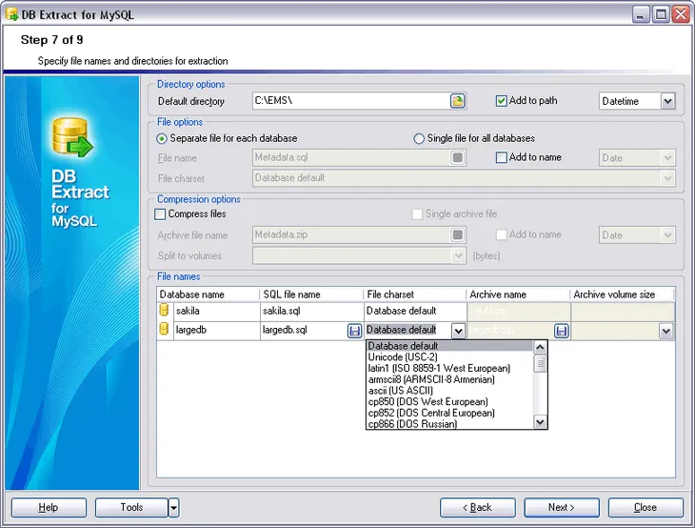
Task: Open the Date dropdown in File options
Action: (667, 158)
